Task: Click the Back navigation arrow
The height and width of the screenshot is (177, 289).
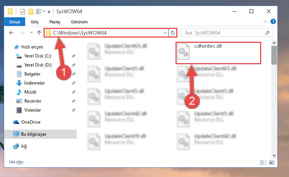Action: click(11, 33)
